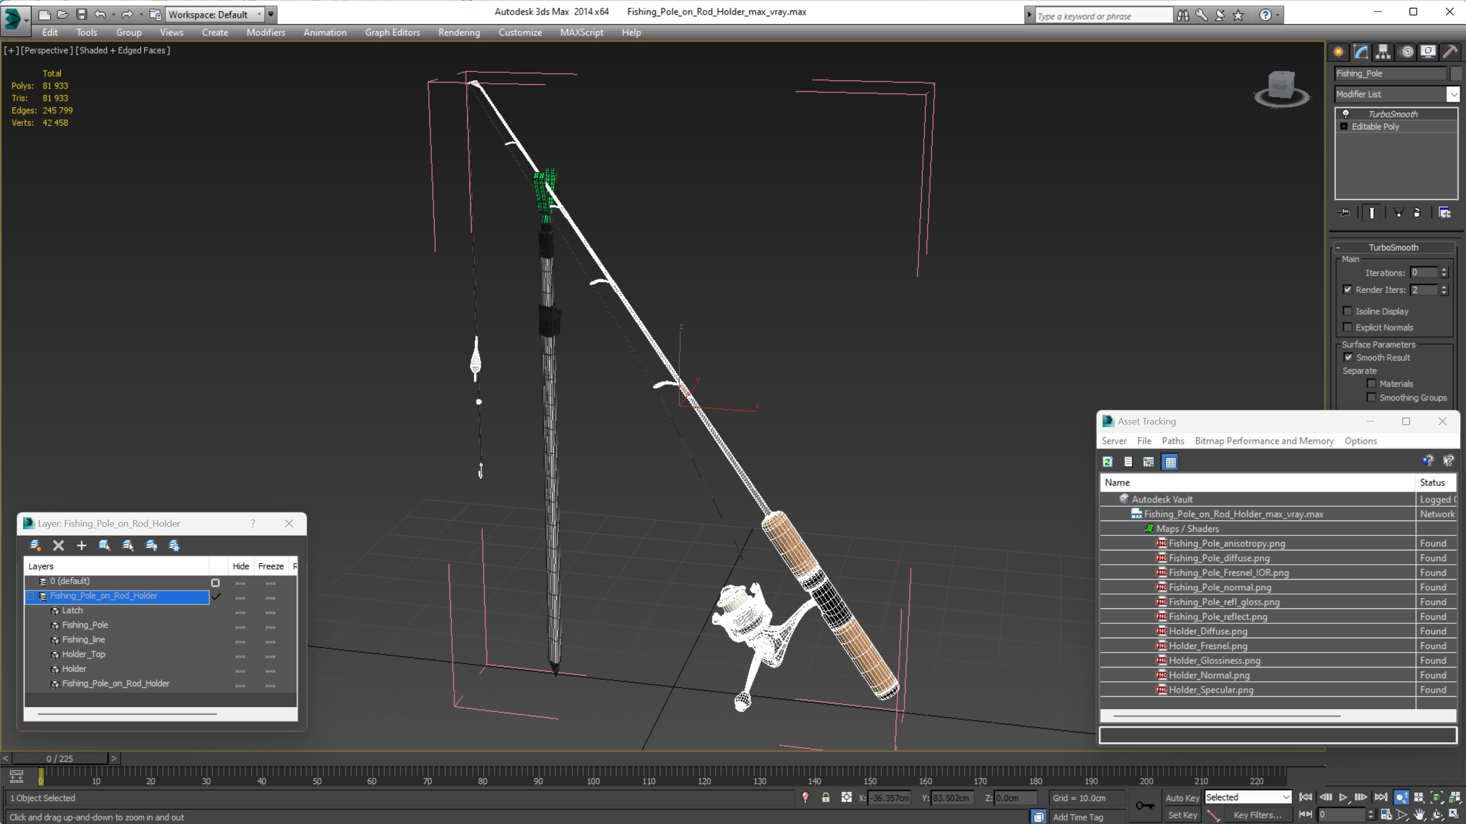Enable Explicit Normals checkbox
Screen dimensions: 1466x824
[x=1347, y=327]
